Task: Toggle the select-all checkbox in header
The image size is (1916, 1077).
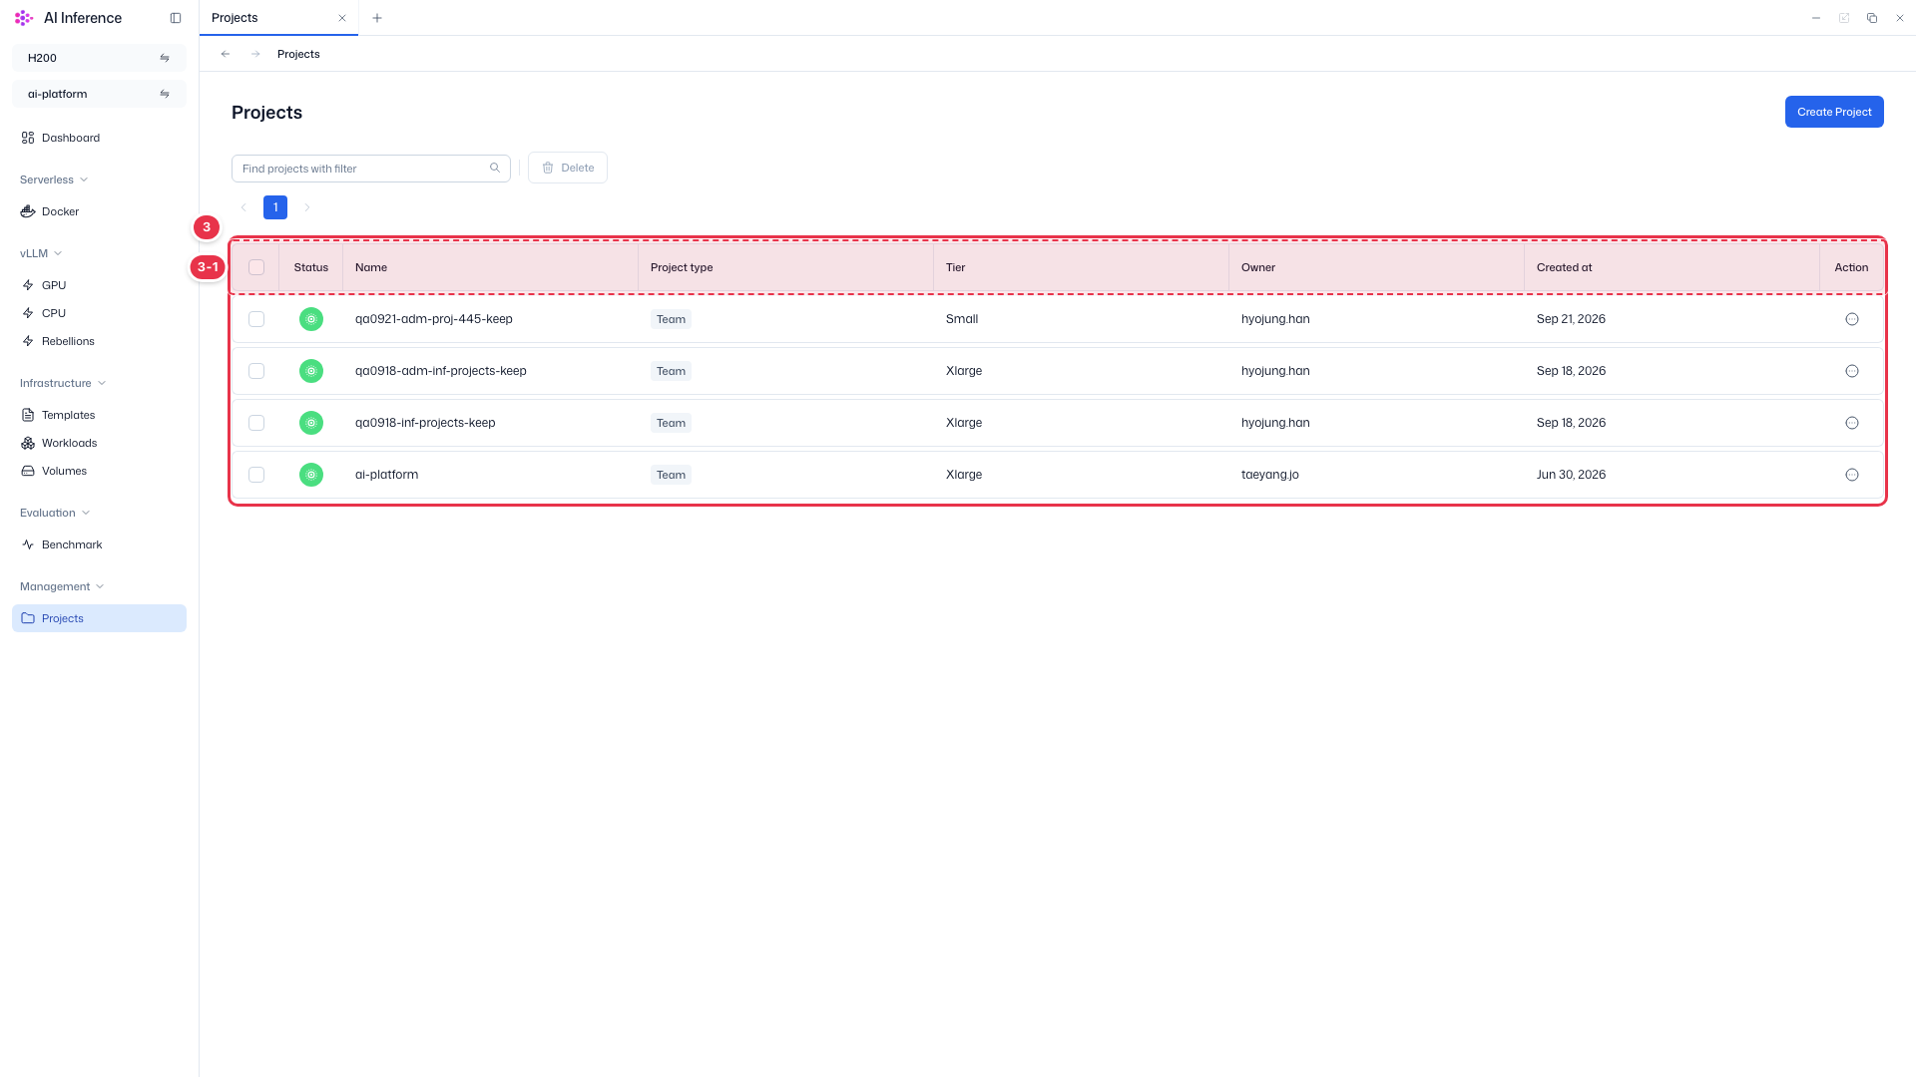Action: pyautogui.click(x=256, y=267)
